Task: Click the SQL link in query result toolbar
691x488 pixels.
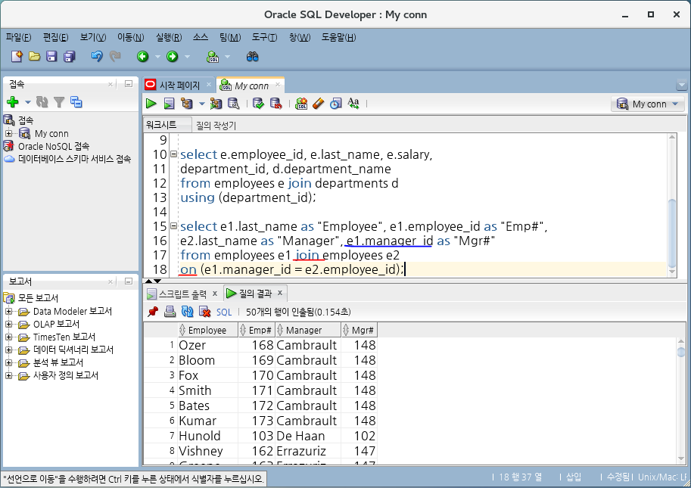Action: click(x=224, y=312)
